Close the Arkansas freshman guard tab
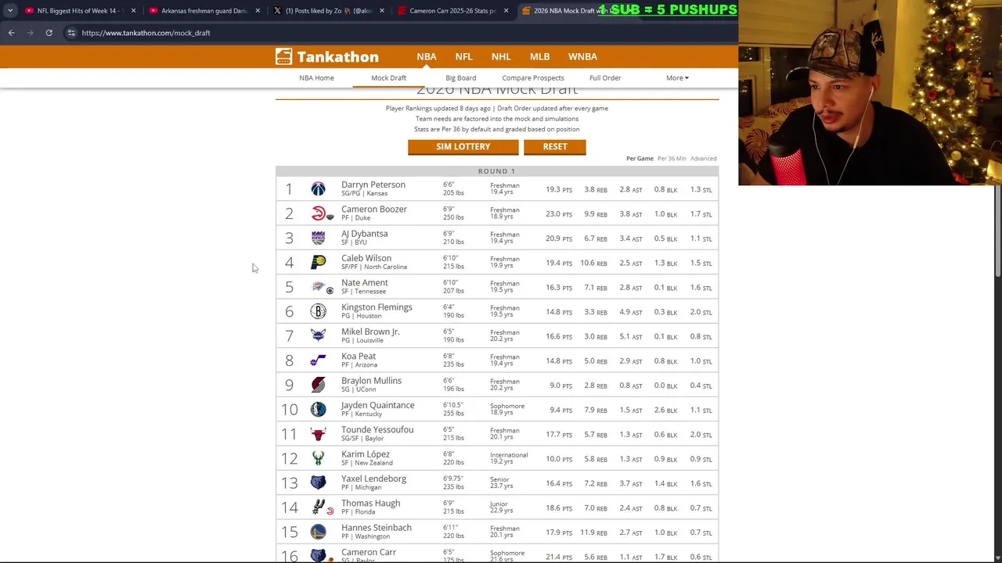Screen dimensions: 1002x563 pos(258,11)
